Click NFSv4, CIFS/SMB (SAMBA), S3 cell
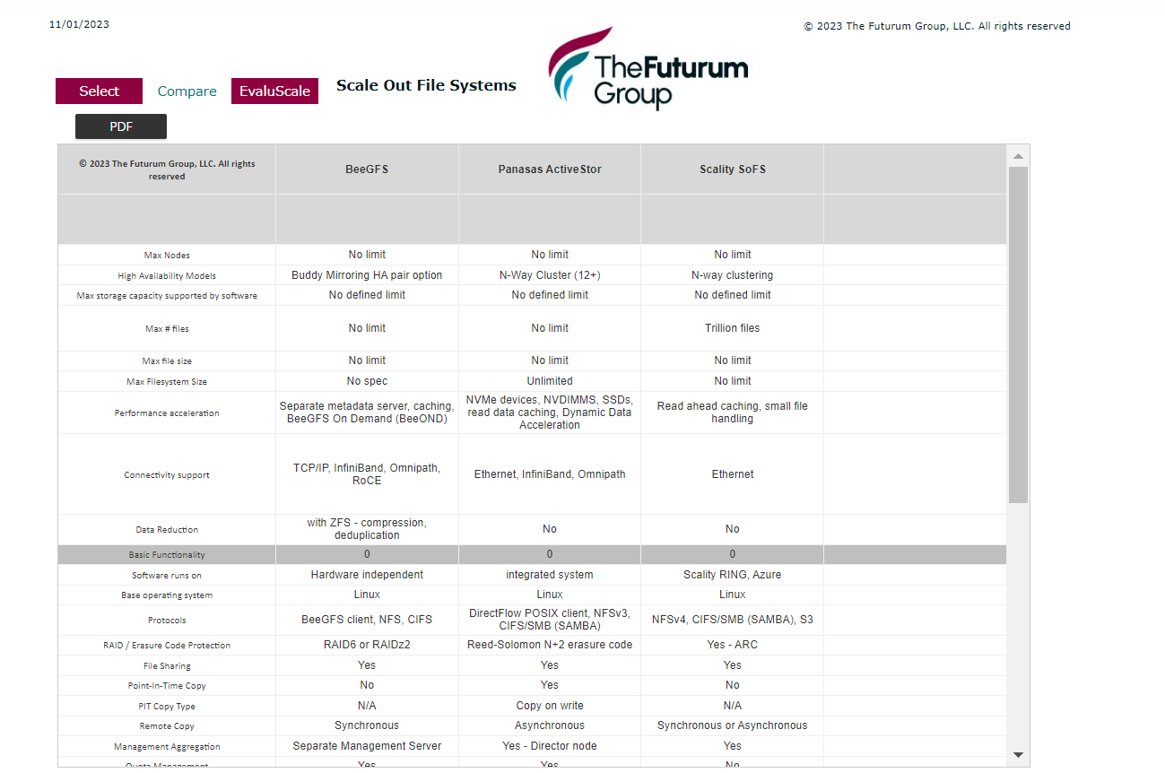Screen dimensions: 1165x773 (x=733, y=620)
